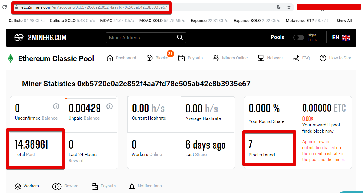The image size is (363, 193).
Task: Click the 0.000 % Round Share value
Action: tap(264, 108)
